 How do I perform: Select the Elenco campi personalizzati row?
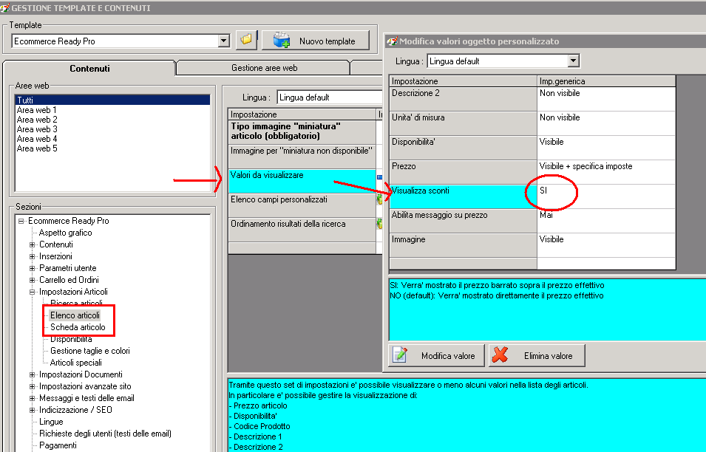(302, 205)
